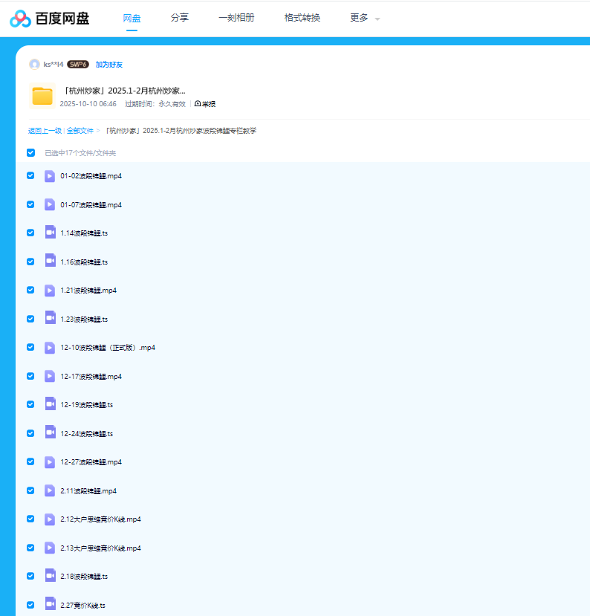Uncheck the 2.13大户思维竞价K线.mp4 checkbox
The height and width of the screenshot is (616, 590).
[30, 547]
